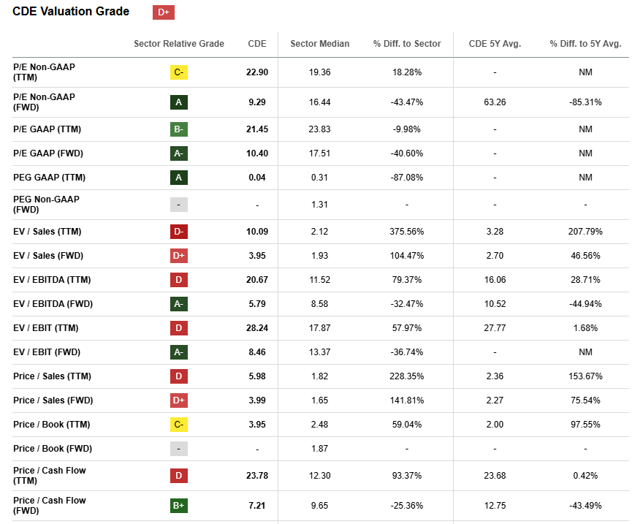Viewport: 632px width, 524px height.
Task: Click the CDE Valuation Grade heading
Action: 71,11
